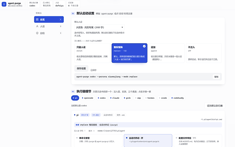The image size is (235, 147).
Task: Click the SYS badge on 配置文件常驻 card
Action: coord(194,138)
